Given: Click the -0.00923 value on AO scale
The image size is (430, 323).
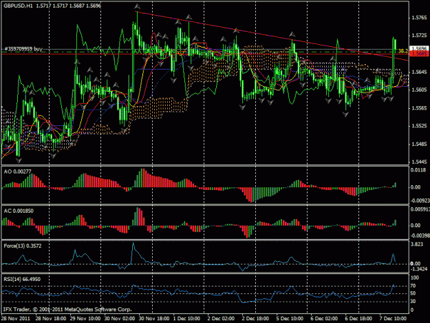Looking at the screenshot, I should pos(420,200).
